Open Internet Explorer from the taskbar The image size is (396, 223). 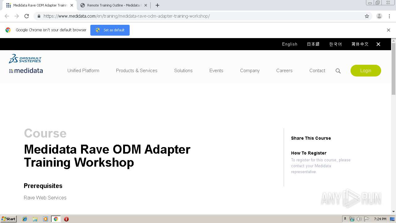pos(25,219)
